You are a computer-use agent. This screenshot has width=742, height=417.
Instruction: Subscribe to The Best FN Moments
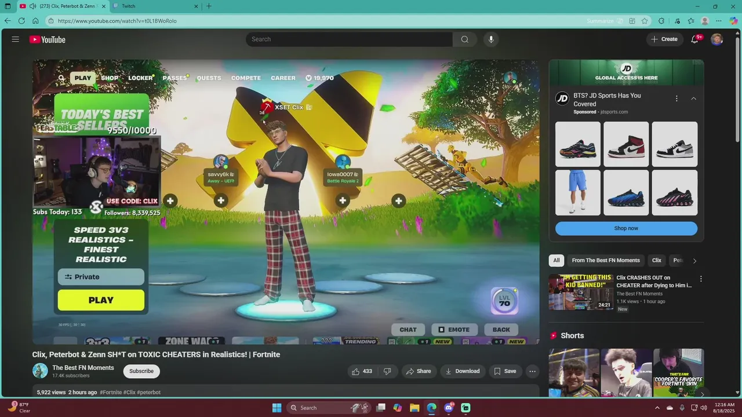(x=141, y=371)
